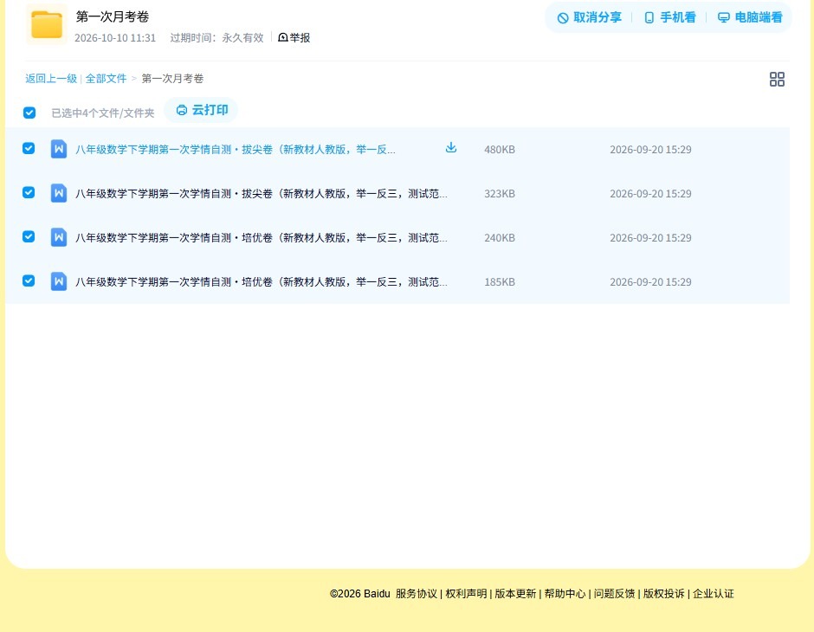Download the 480KB file via arrow icon
This screenshot has height=632, width=814.
pos(451,147)
